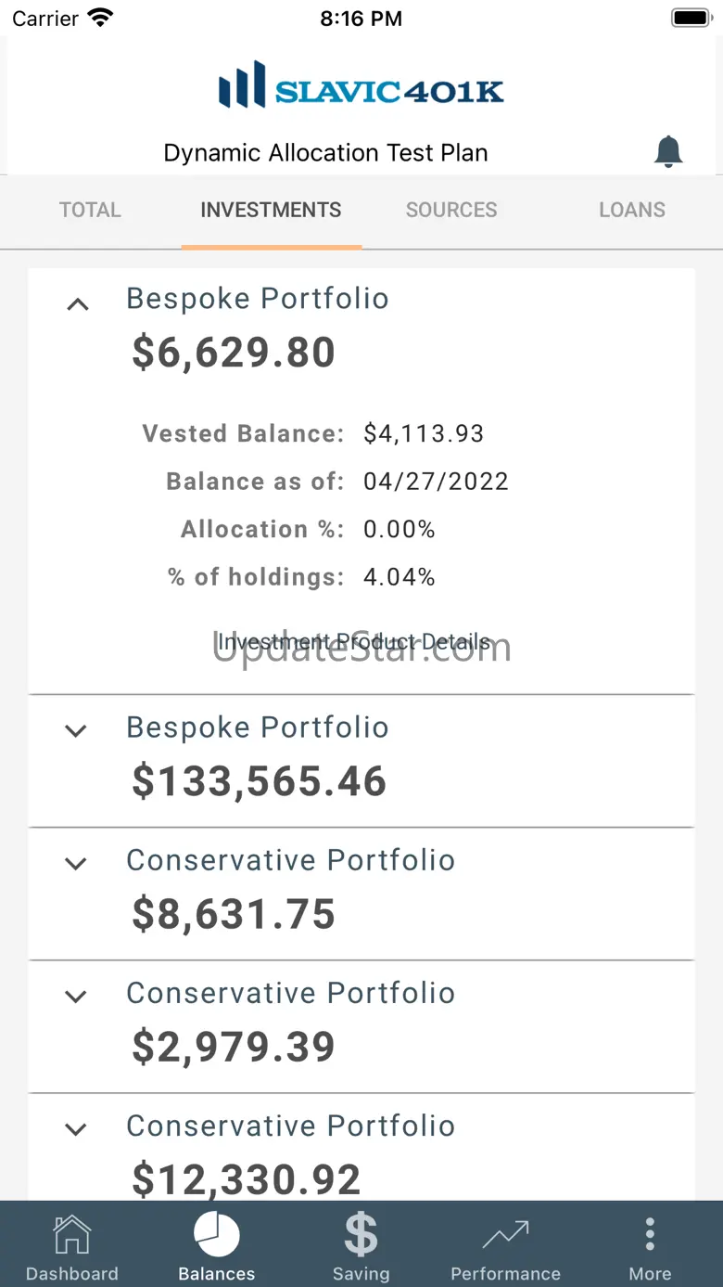Open Saving dollar sign icon
This screenshot has width=723, height=1287.
pos(361,1235)
